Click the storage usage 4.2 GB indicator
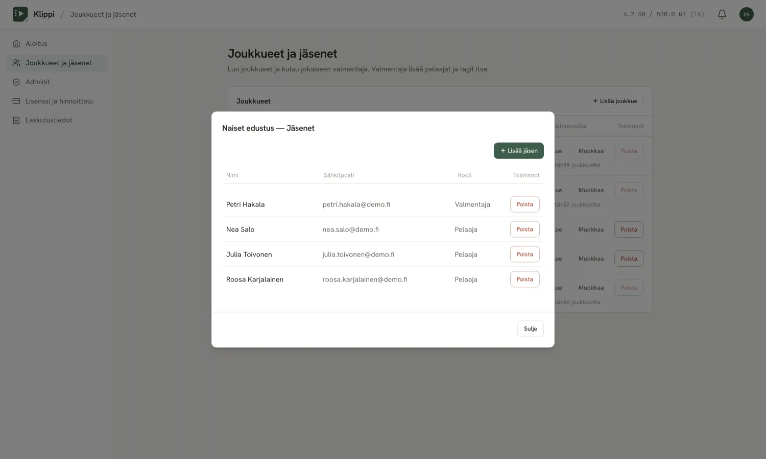This screenshot has height=459, width=766. (664, 14)
